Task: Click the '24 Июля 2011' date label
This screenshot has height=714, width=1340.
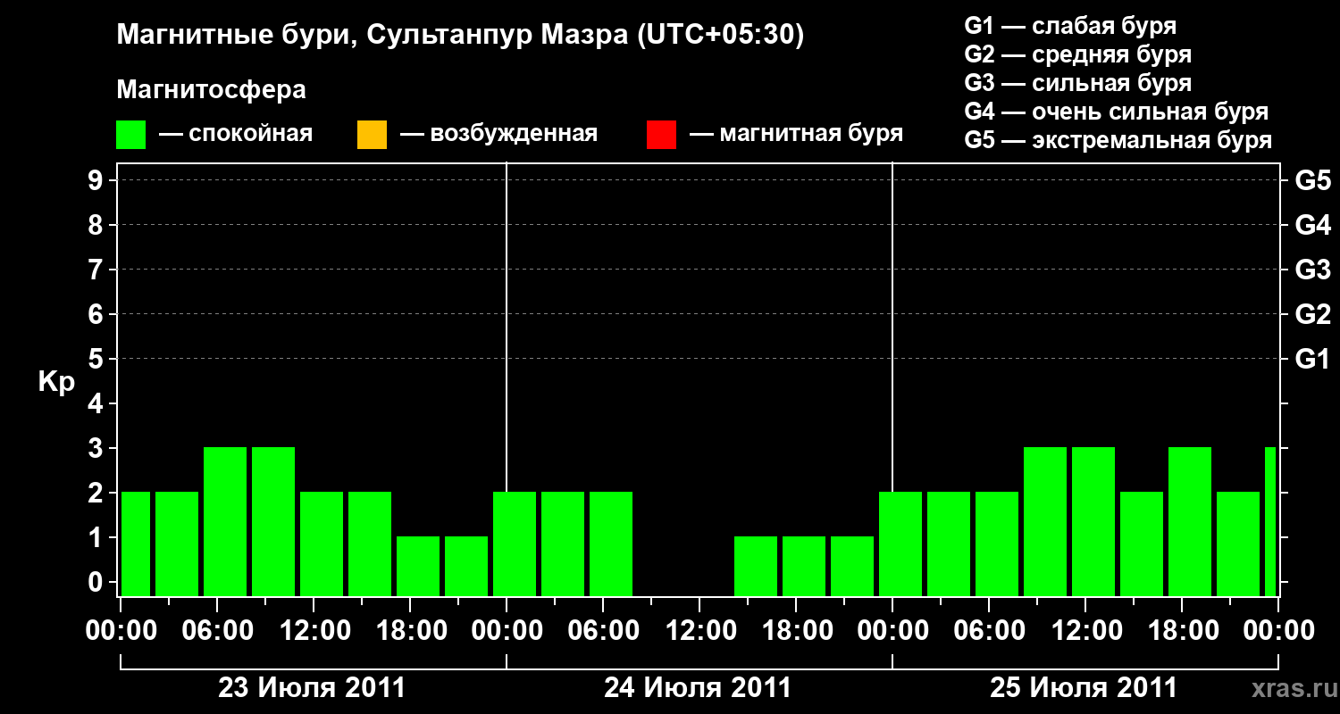Action: (698, 688)
